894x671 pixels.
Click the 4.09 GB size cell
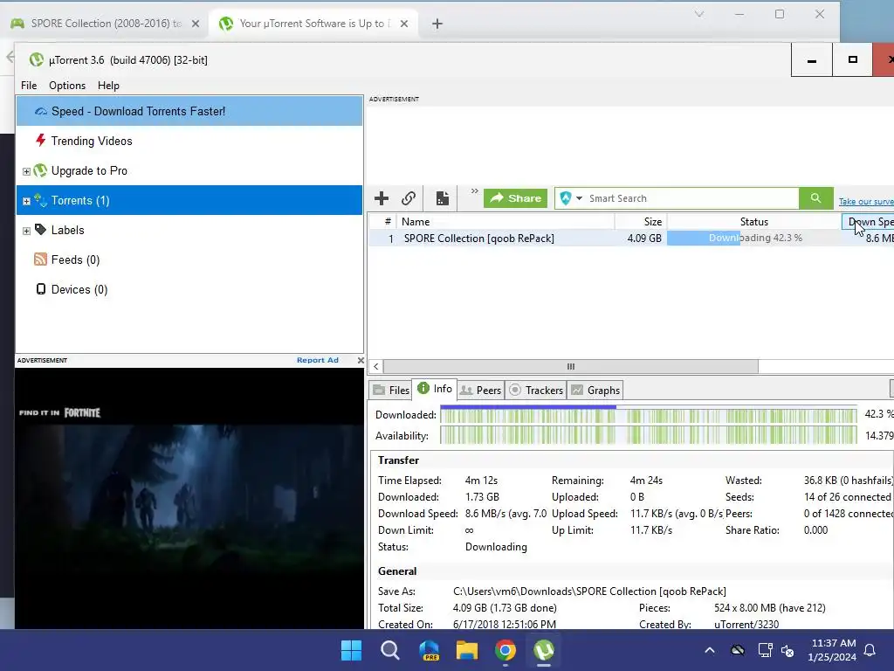pos(644,239)
